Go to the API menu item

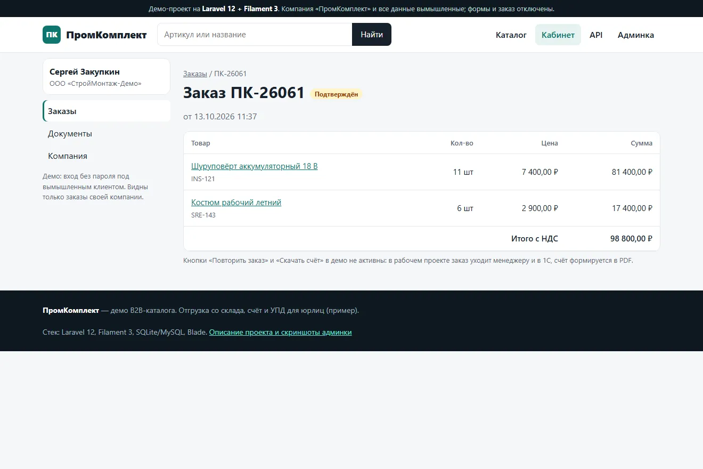(x=596, y=35)
